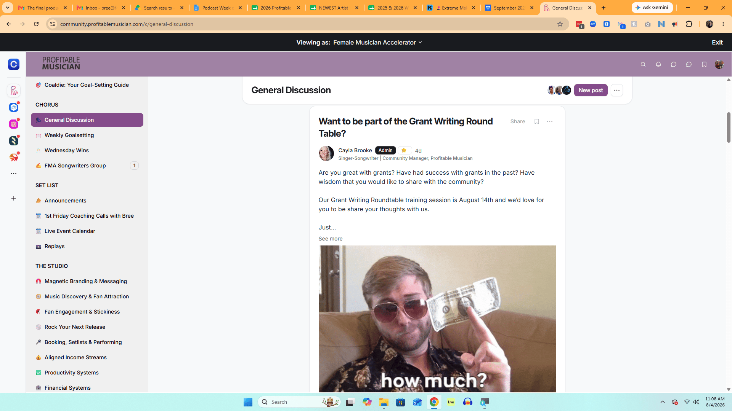Open Announcements space

click(87, 201)
